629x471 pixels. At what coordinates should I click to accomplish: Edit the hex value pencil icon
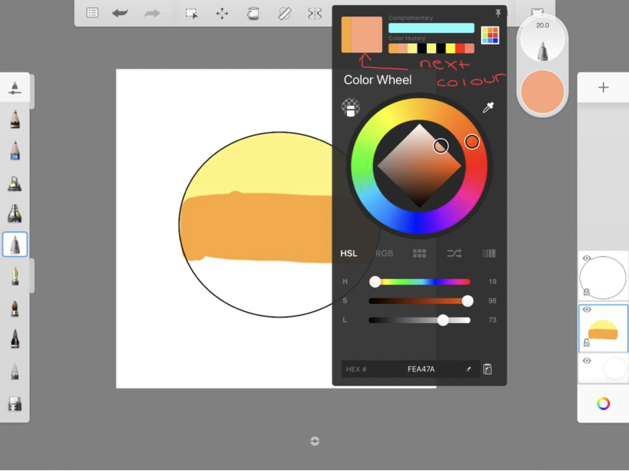468,369
